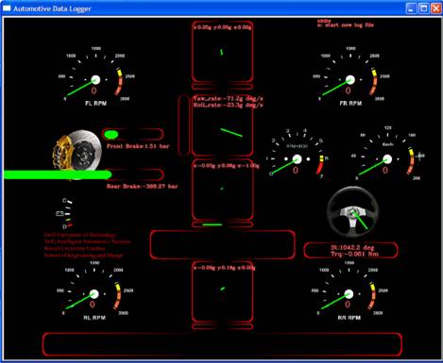Click the School of Engineering and Design credit line
The width and height of the screenshot is (443, 363).
pos(83,256)
